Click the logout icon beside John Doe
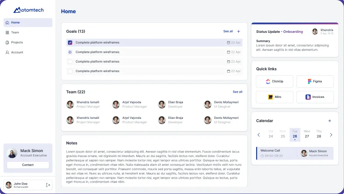Image resolution: width=344 pixels, height=194 pixels. 48,185
